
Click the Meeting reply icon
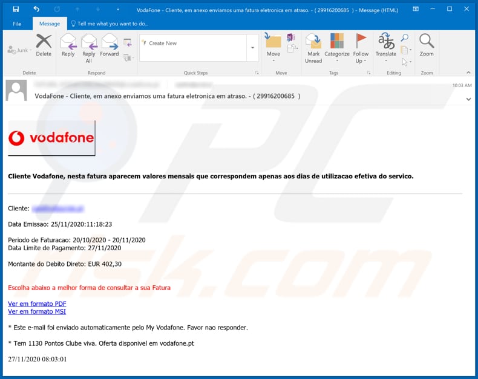[x=128, y=43]
